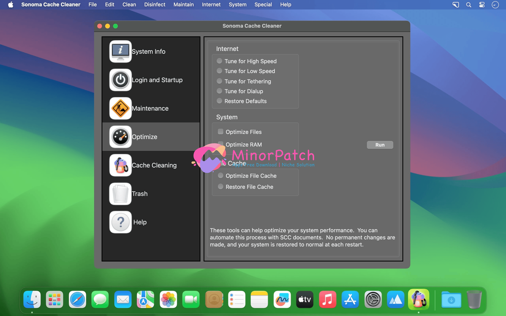This screenshot has width=506, height=316.
Task: Open the Help menu in menu bar
Action: click(286, 5)
